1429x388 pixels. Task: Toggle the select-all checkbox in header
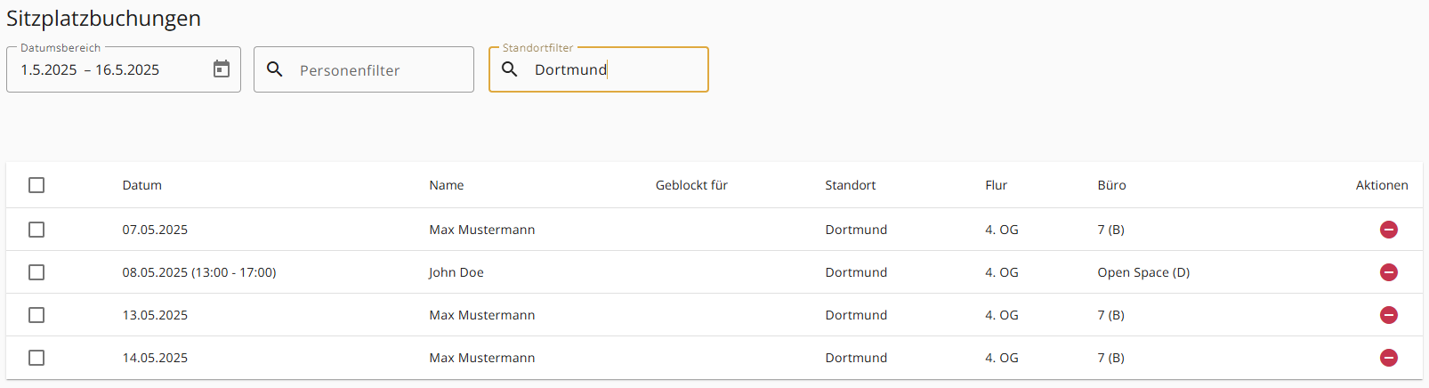pos(36,185)
